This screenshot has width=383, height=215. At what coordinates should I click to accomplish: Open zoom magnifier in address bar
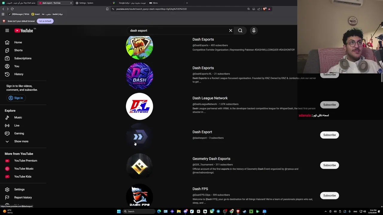click(x=248, y=9)
